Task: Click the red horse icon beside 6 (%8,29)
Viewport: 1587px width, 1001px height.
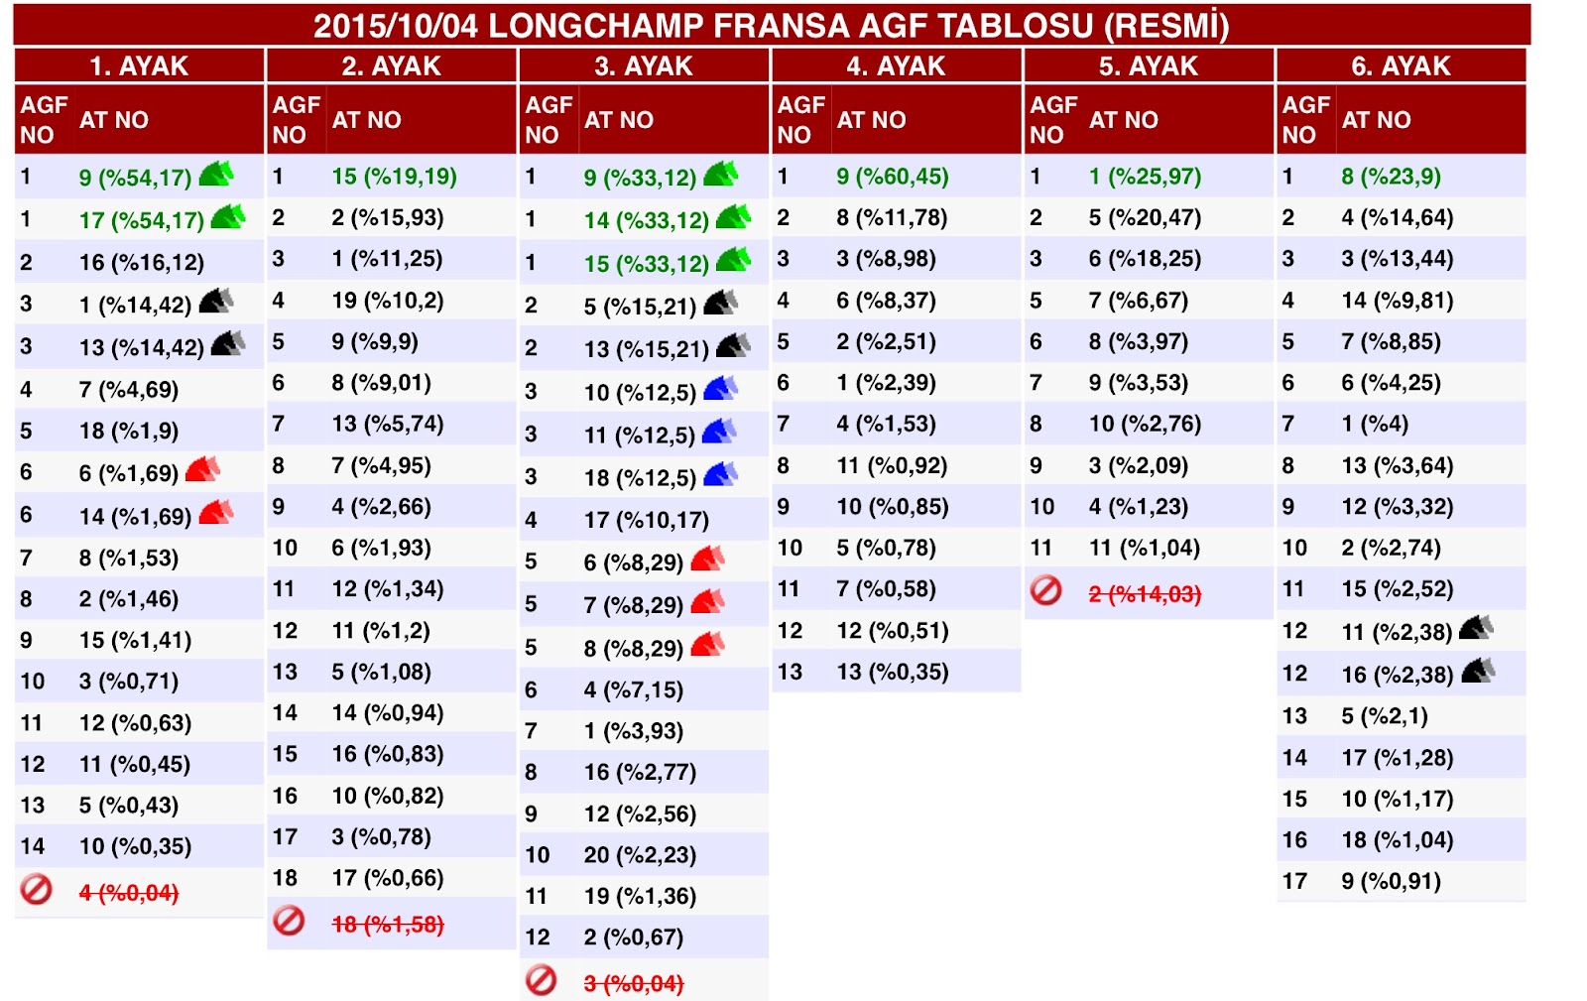Action: (x=708, y=559)
